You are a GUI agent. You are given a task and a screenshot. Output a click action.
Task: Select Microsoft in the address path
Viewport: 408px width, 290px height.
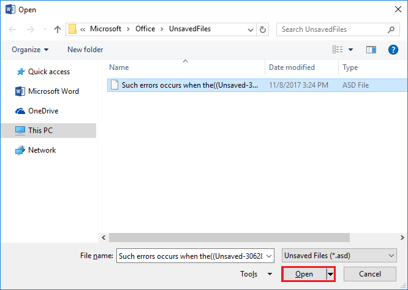point(105,29)
